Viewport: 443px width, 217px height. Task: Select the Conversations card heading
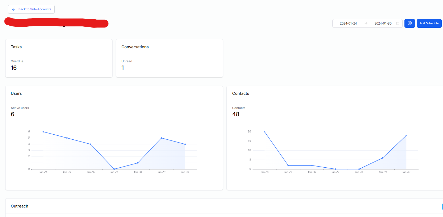click(135, 47)
